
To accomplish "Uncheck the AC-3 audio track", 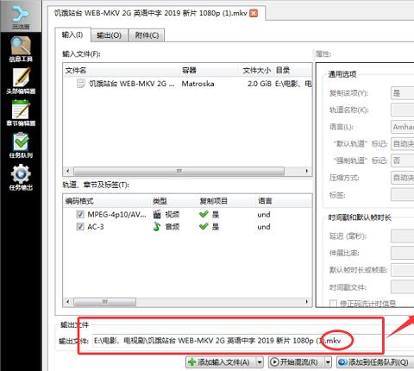I will point(80,227).
